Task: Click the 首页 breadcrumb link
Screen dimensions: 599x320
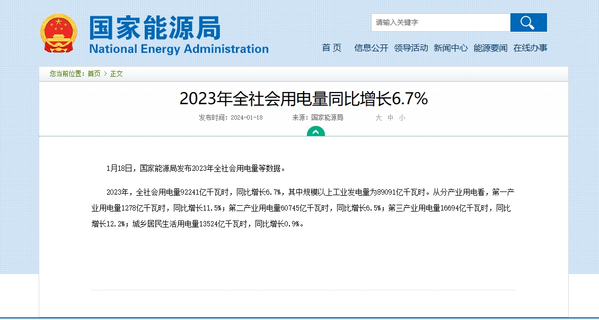Action: (x=94, y=74)
